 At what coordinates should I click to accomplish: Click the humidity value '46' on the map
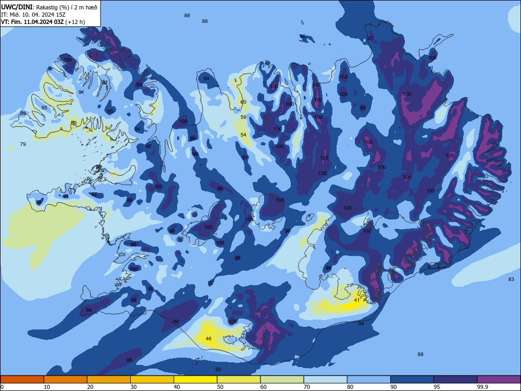208,339
